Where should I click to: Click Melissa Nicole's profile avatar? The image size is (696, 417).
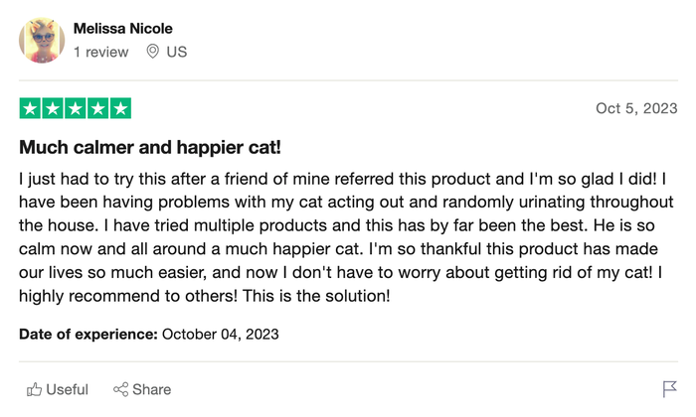click(x=42, y=40)
